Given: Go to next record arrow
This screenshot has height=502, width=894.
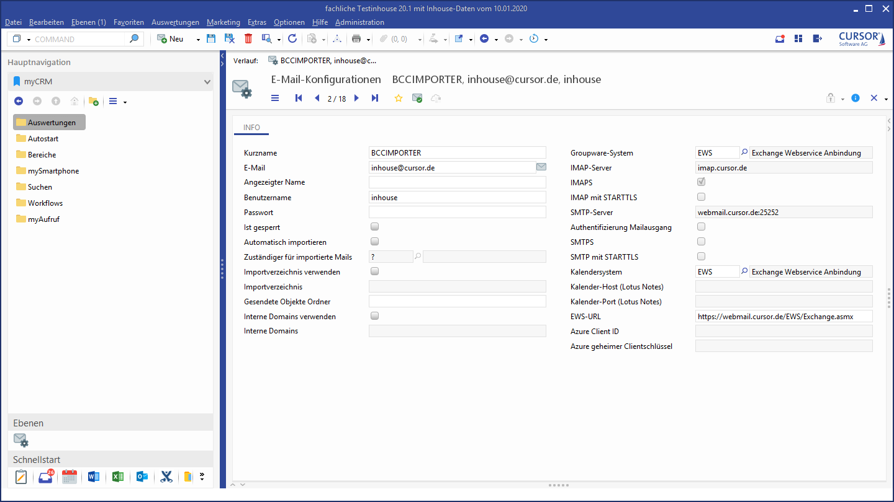Looking at the screenshot, I should click(356, 99).
